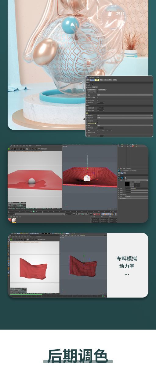Screen dimensions: 156x368
Task: Click the red material ball thumbnail
Action: tap(10, 220)
